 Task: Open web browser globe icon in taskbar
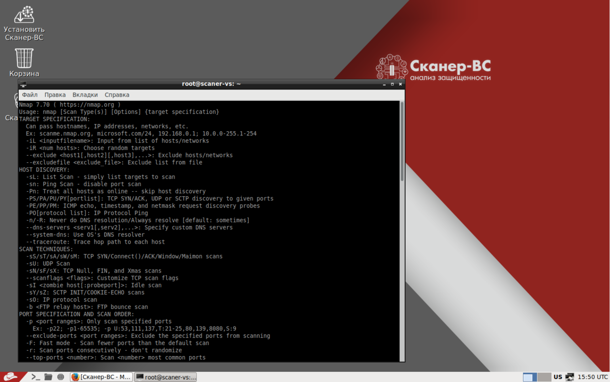coord(61,377)
